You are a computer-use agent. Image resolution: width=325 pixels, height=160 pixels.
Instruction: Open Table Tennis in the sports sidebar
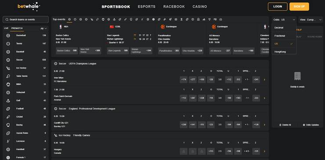point(26,76)
